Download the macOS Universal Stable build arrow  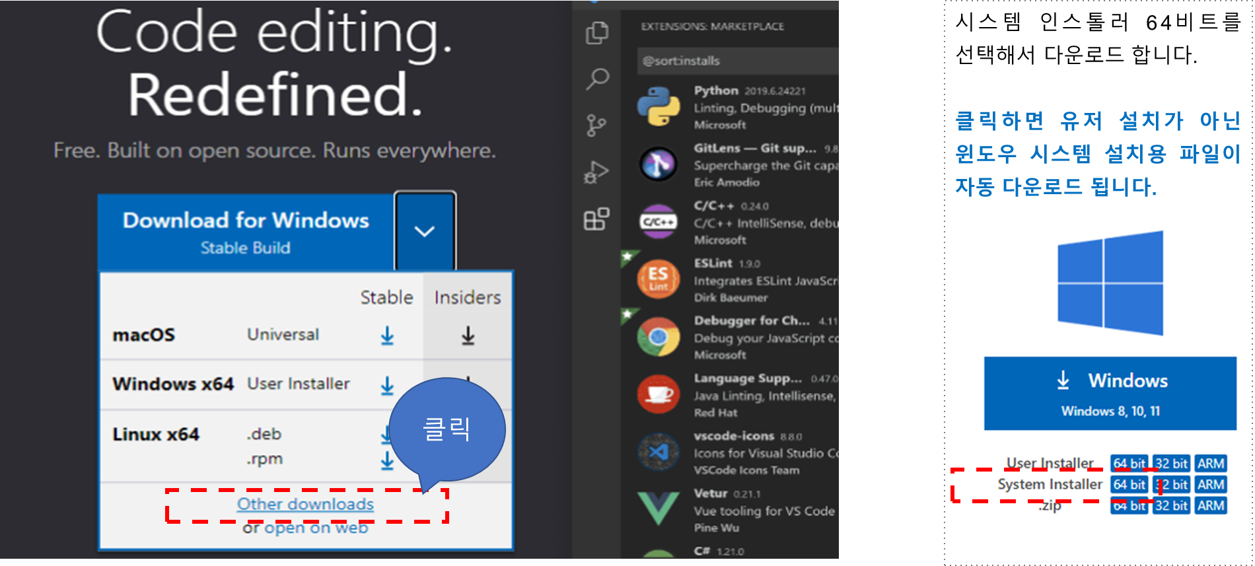click(387, 336)
